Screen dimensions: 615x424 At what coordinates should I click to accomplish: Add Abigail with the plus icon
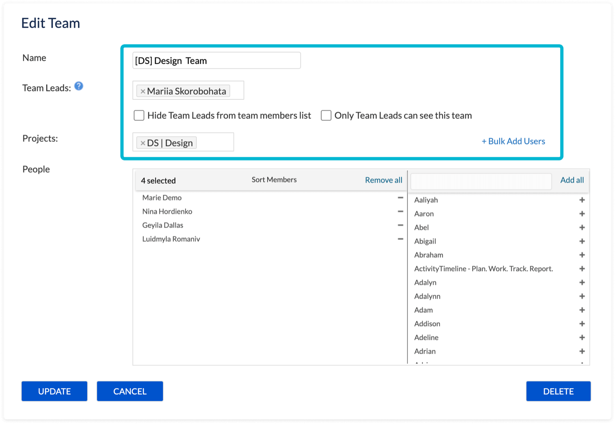coord(582,241)
